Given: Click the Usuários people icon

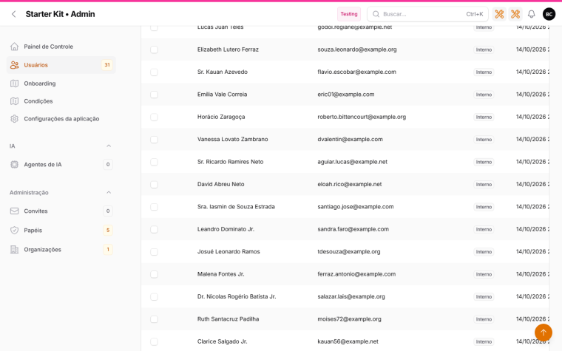Looking at the screenshot, I should [14, 65].
